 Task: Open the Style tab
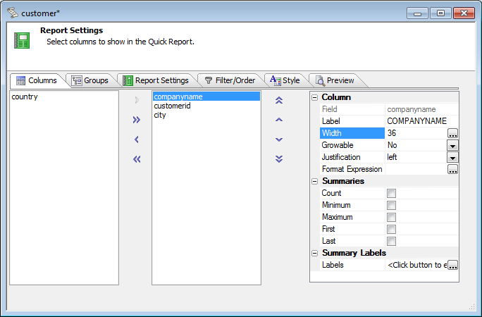(x=285, y=80)
